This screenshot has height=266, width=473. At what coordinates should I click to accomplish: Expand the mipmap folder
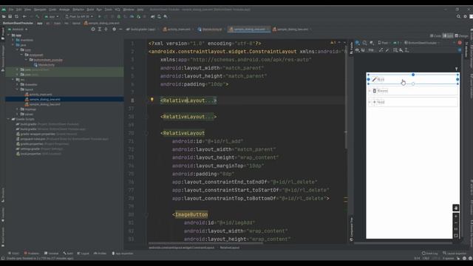pos(18,109)
